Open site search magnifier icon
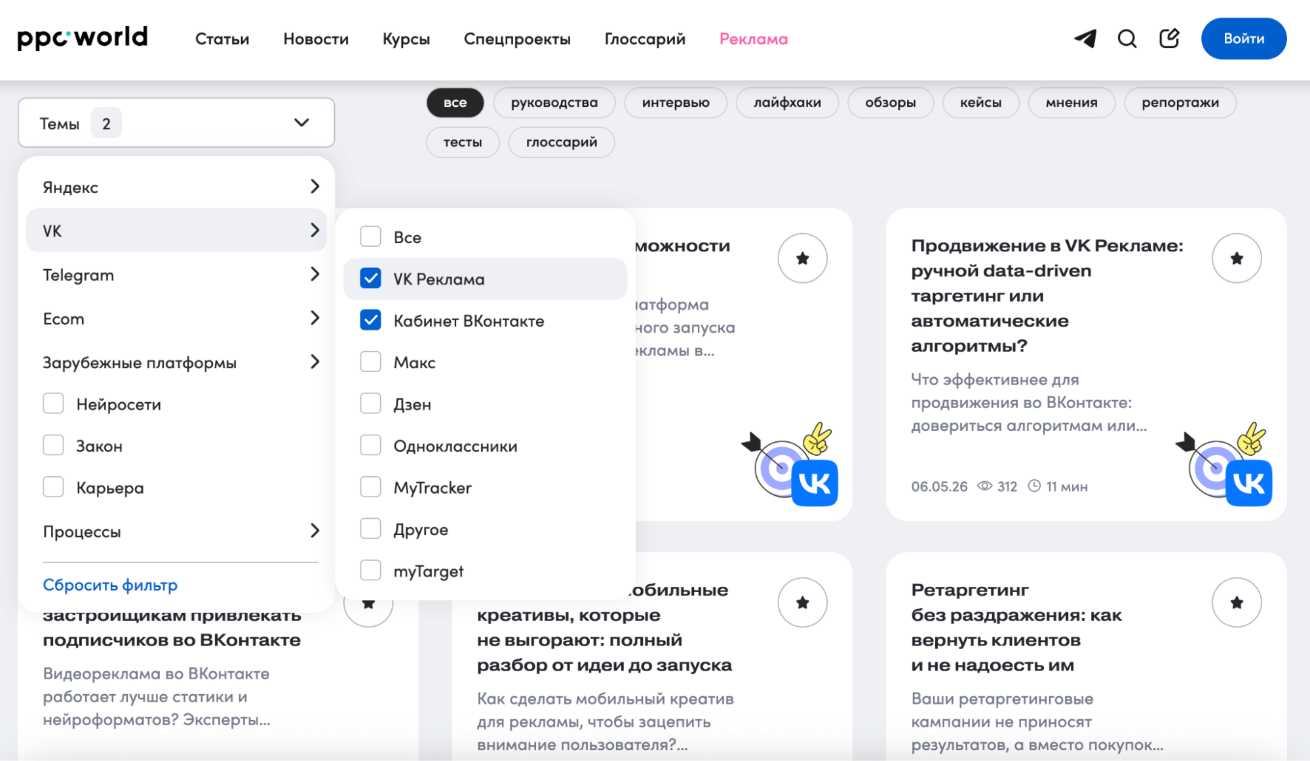The image size is (1310, 761). (x=1127, y=39)
